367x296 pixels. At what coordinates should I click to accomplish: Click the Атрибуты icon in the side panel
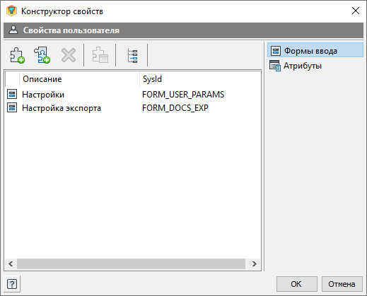point(275,66)
